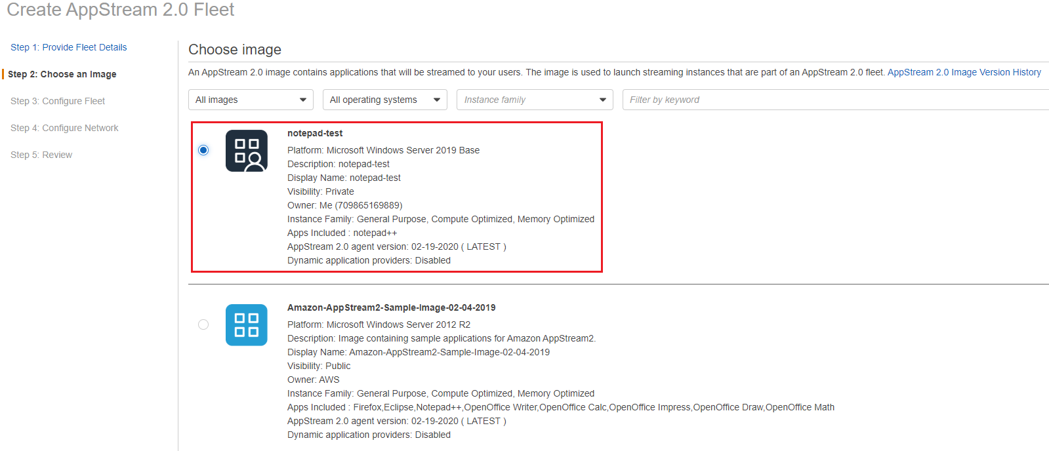Open the All operating systems dropdown
The height and width of the screenshot is (451, 1049).
click(385, 100)
